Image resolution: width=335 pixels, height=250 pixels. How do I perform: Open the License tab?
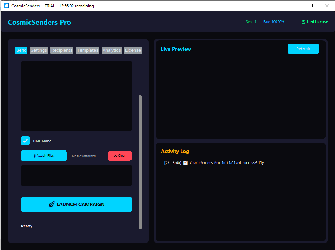click(x=133, y=50)
